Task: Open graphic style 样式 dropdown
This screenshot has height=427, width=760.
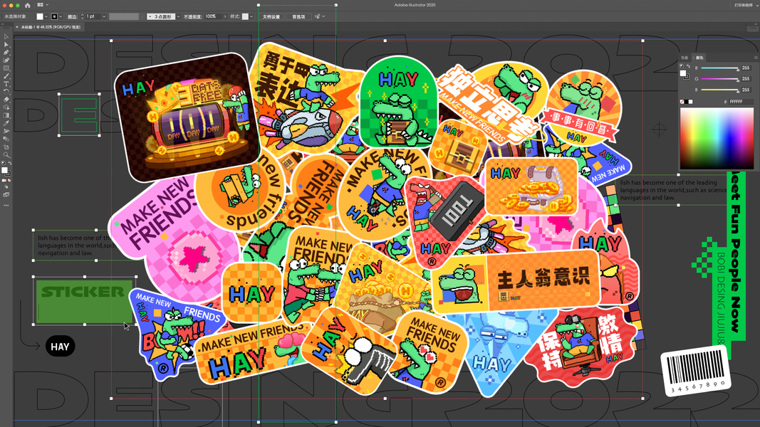Action: [251, 16]
